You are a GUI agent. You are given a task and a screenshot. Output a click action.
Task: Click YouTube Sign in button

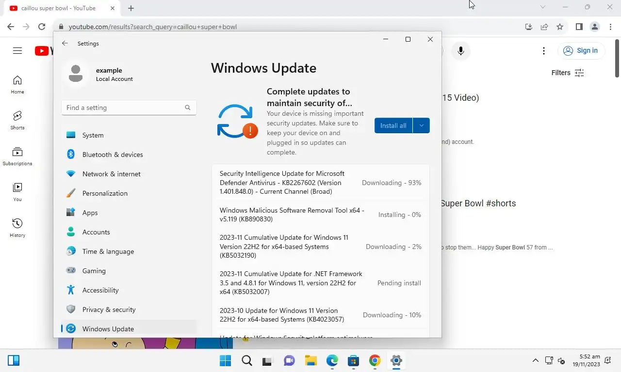[x=581, y=50]
